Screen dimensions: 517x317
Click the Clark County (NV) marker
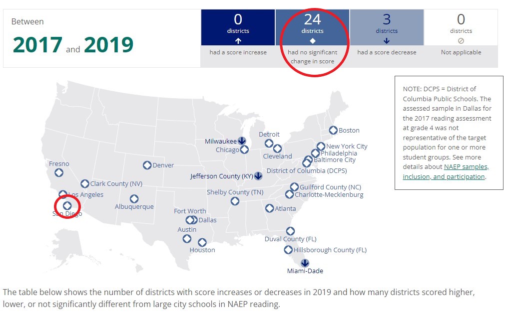coord(85,184)
